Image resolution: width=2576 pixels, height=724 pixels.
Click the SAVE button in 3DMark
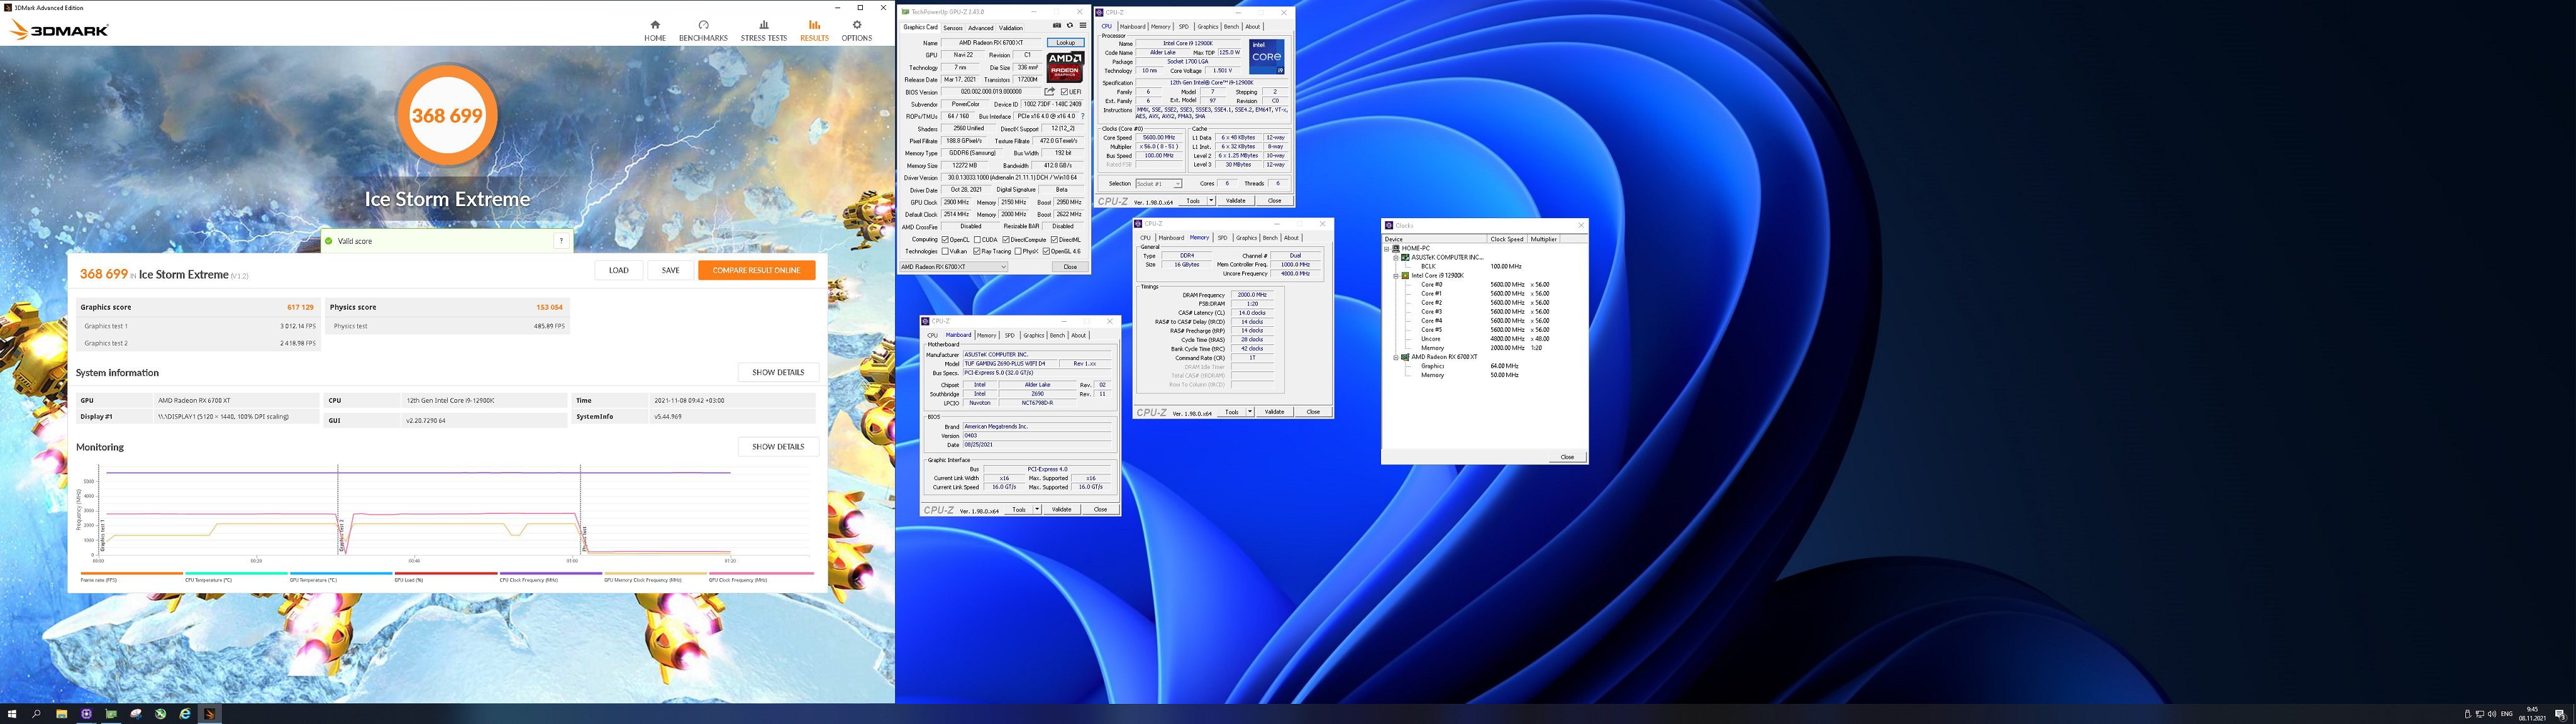pos(670,270)
